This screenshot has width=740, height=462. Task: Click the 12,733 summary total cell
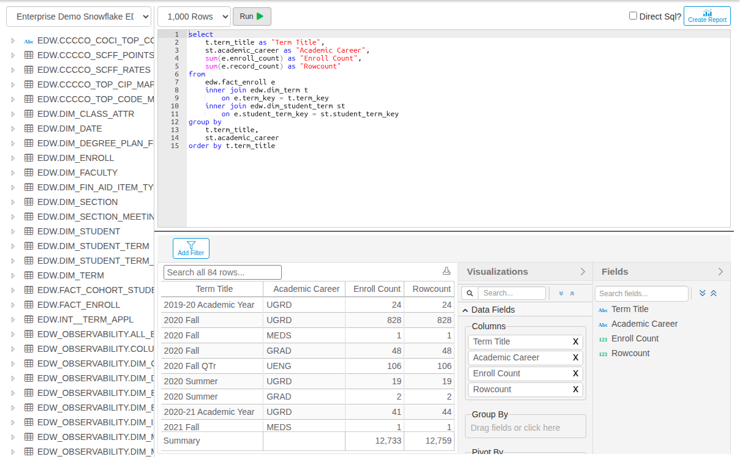375,441
